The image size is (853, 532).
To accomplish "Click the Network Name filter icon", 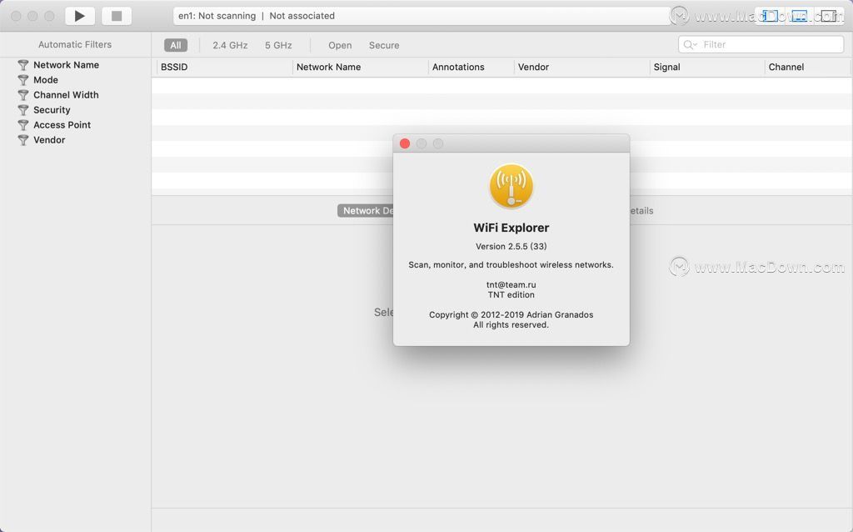I will coord(22,65).
